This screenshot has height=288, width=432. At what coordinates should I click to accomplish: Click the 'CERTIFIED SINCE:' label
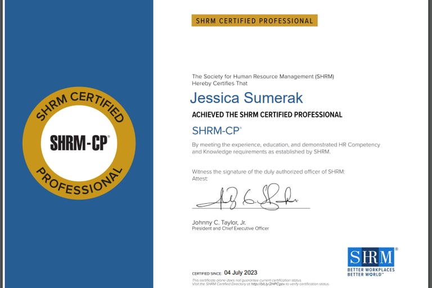(x=207, y=274)
